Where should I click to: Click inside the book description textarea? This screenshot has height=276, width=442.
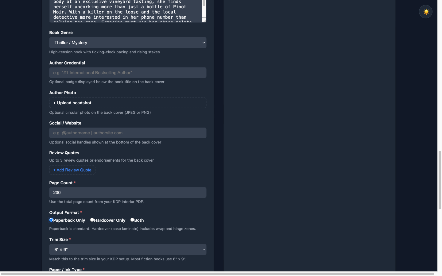pos(125,11)
